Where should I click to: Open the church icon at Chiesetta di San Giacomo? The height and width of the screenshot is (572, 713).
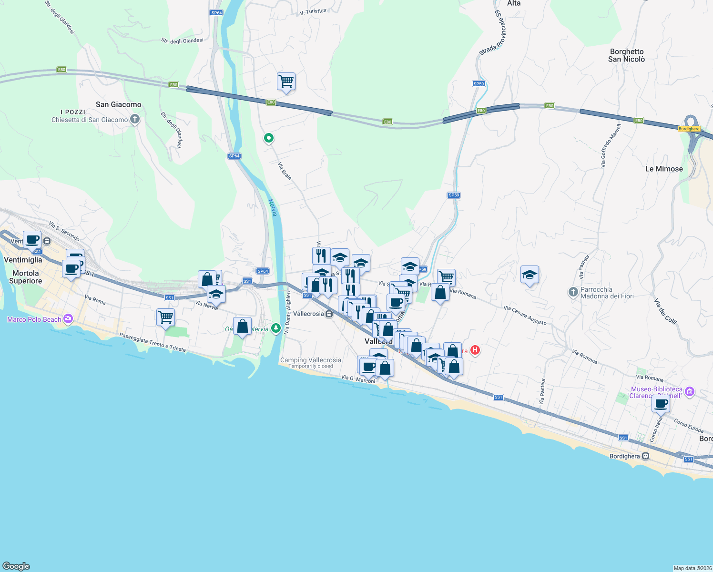point(134,119)
